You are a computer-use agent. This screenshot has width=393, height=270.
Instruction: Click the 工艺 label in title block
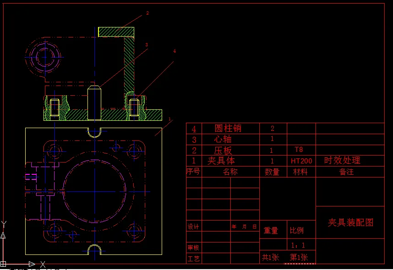click(193, 259)
